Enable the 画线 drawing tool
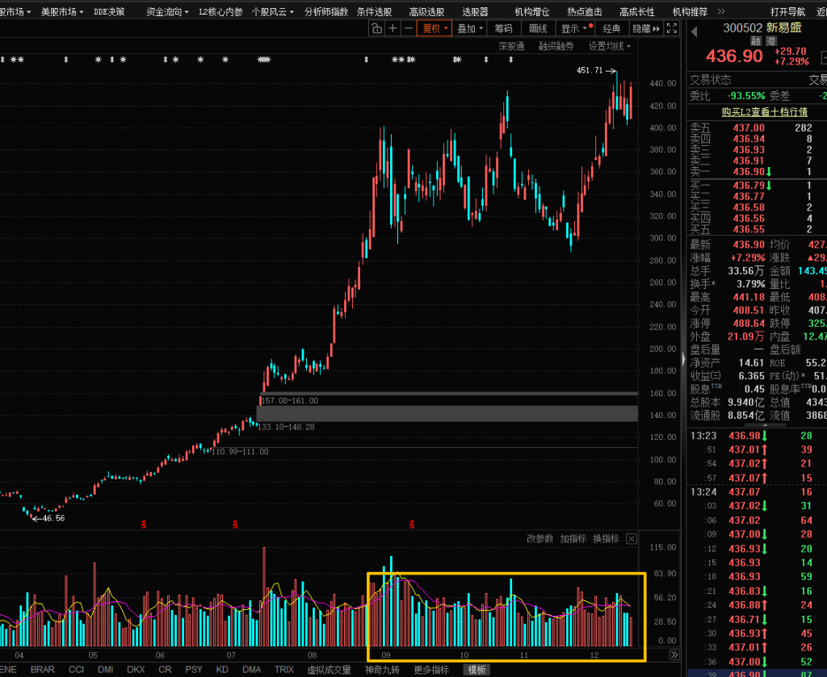 pos(538,29)
